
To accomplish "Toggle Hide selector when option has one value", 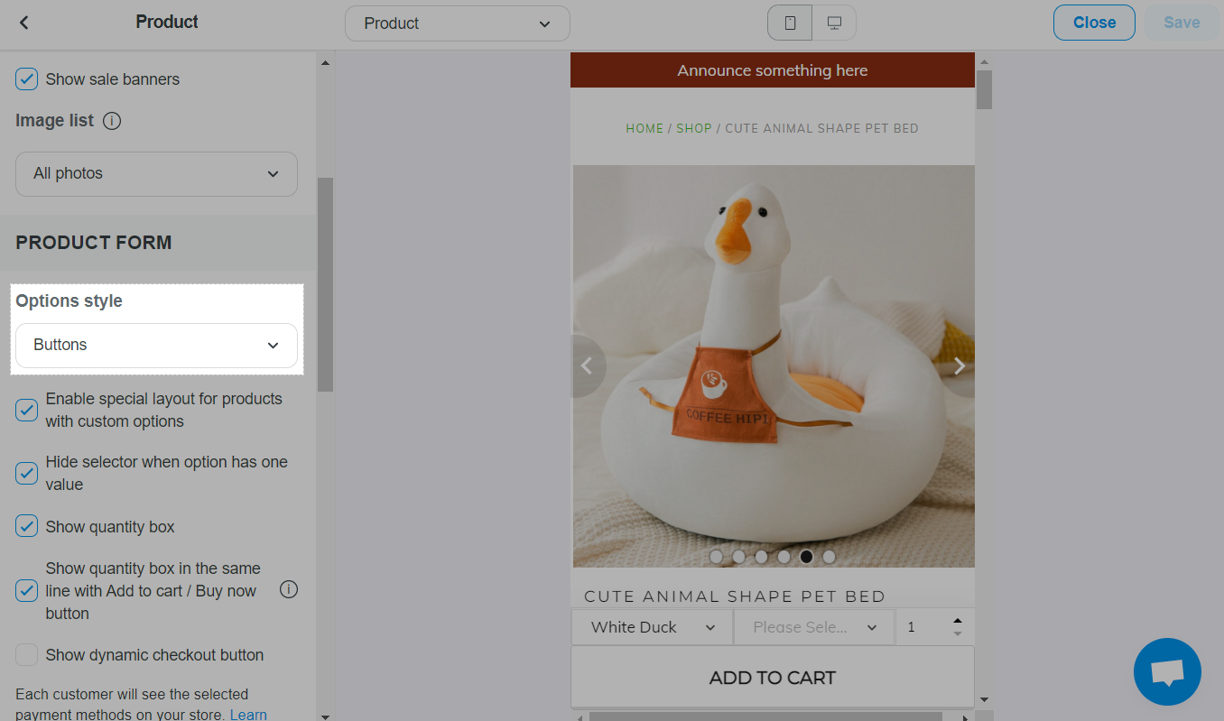I will coord(27,473).
